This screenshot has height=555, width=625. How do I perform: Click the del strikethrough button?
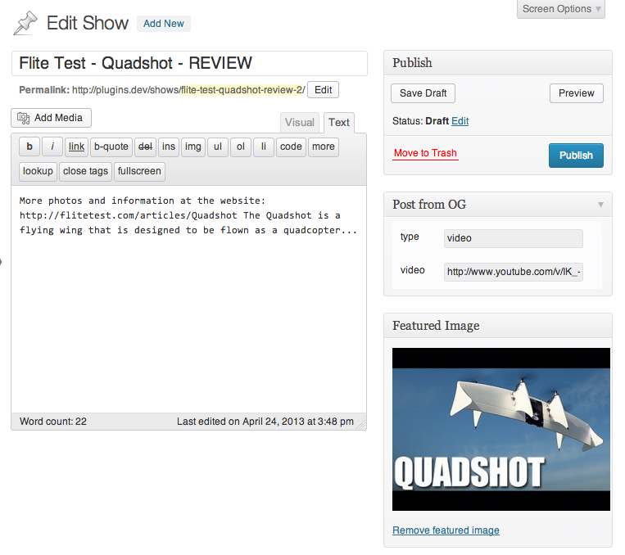145,147
